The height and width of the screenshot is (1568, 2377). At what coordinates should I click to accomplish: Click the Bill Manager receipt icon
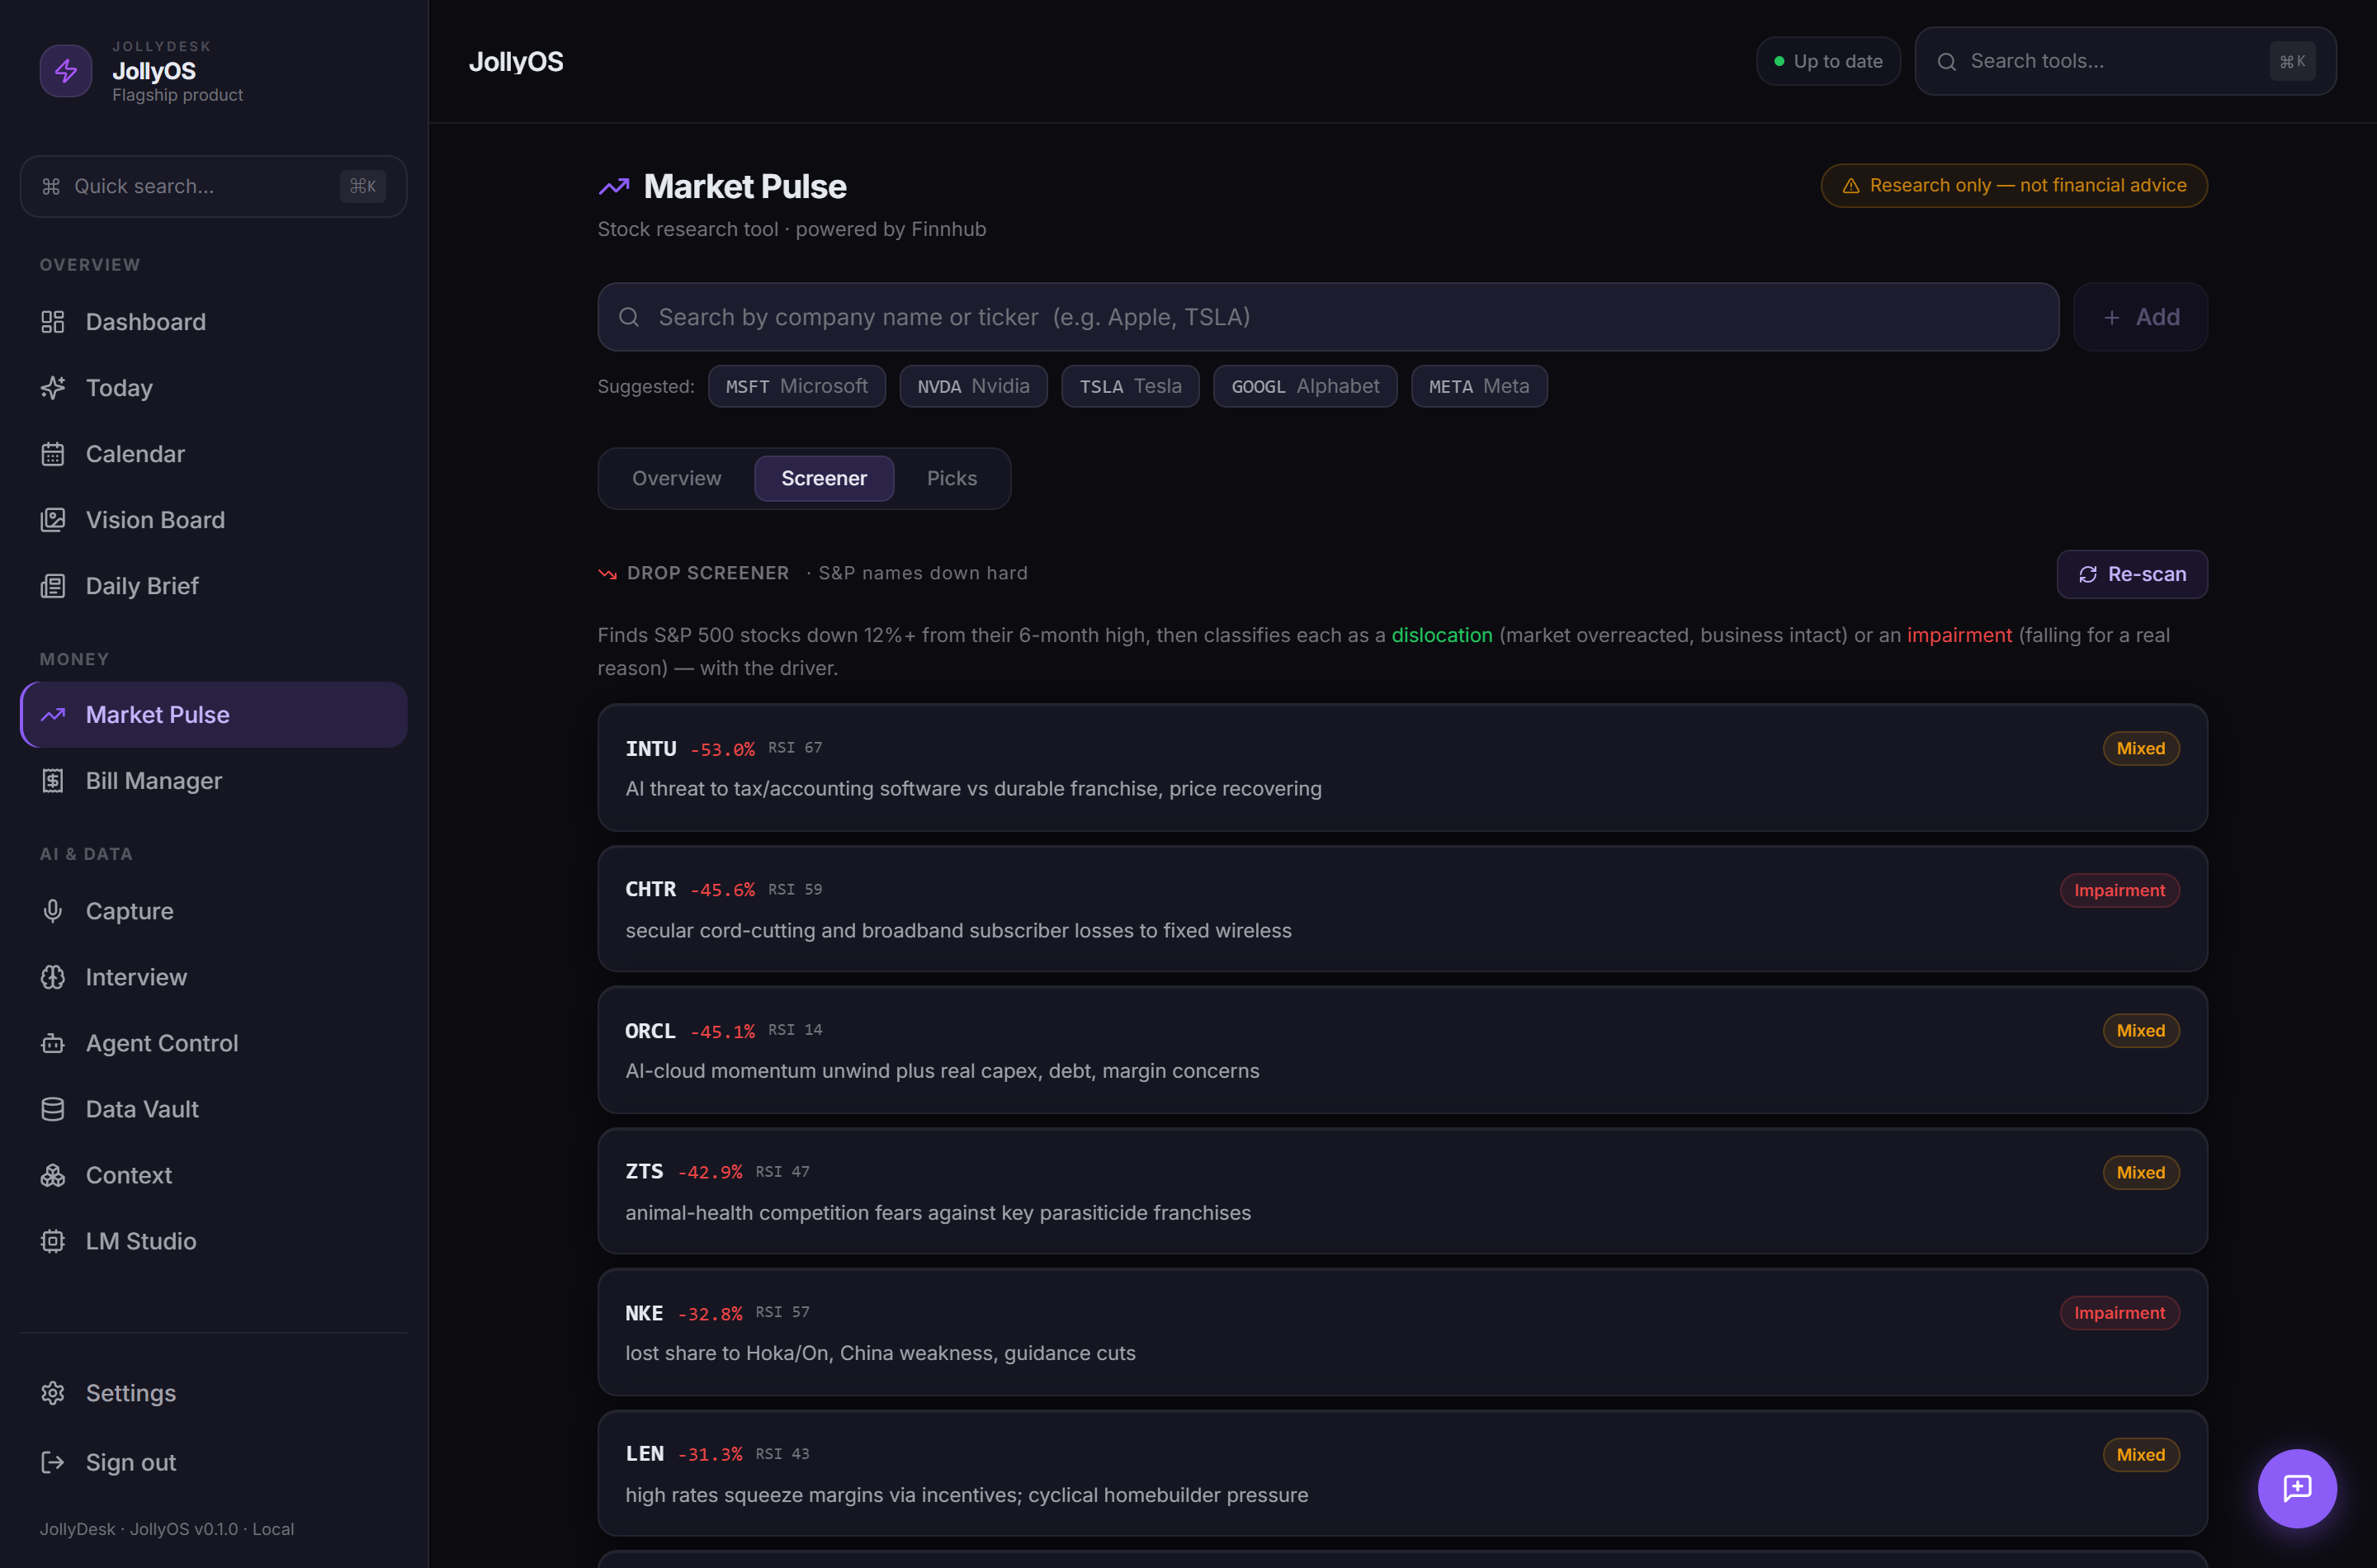tap(53, 781)
